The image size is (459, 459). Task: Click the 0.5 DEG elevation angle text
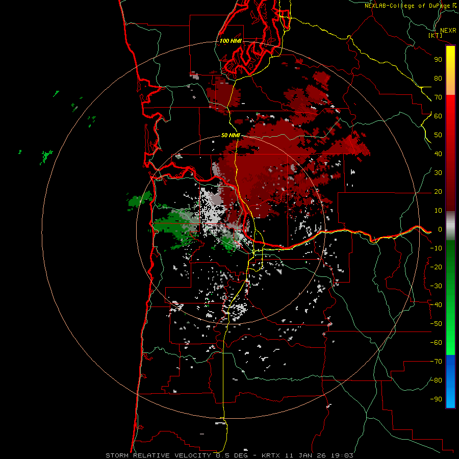point(232,455)
